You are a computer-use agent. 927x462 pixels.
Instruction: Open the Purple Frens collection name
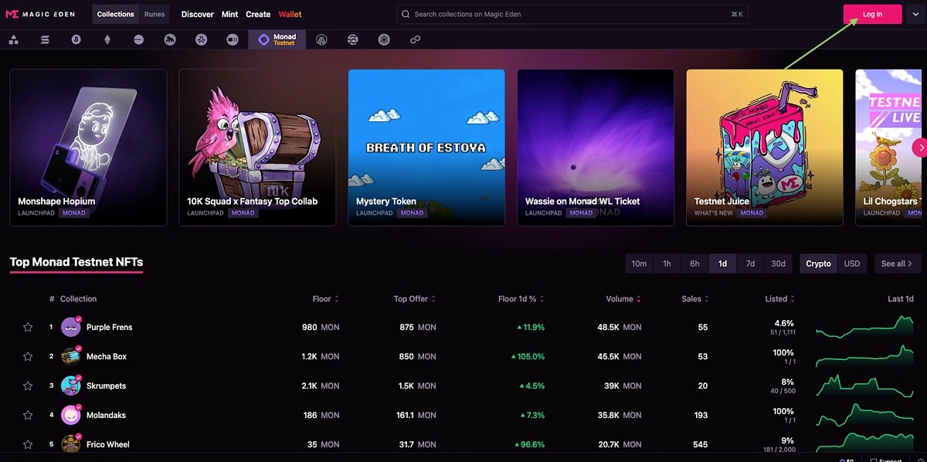pos(109,328)
